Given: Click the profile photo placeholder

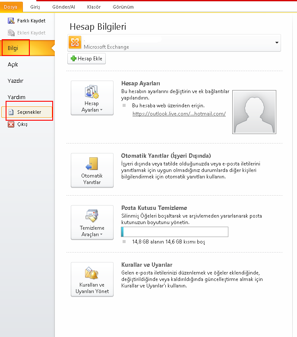Looking at the screenshot, I should click(254, 112).
